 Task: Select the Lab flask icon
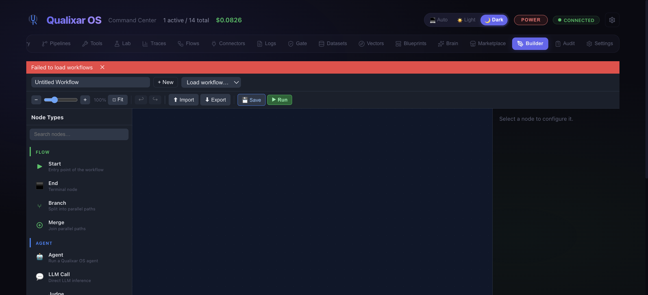tap(117, 43)
